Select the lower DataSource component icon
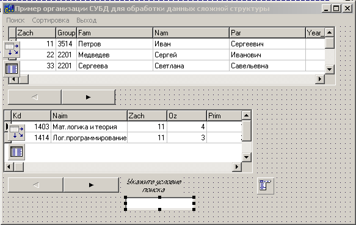Viewport: 356px width, 225px height. [x=16, y=132]
